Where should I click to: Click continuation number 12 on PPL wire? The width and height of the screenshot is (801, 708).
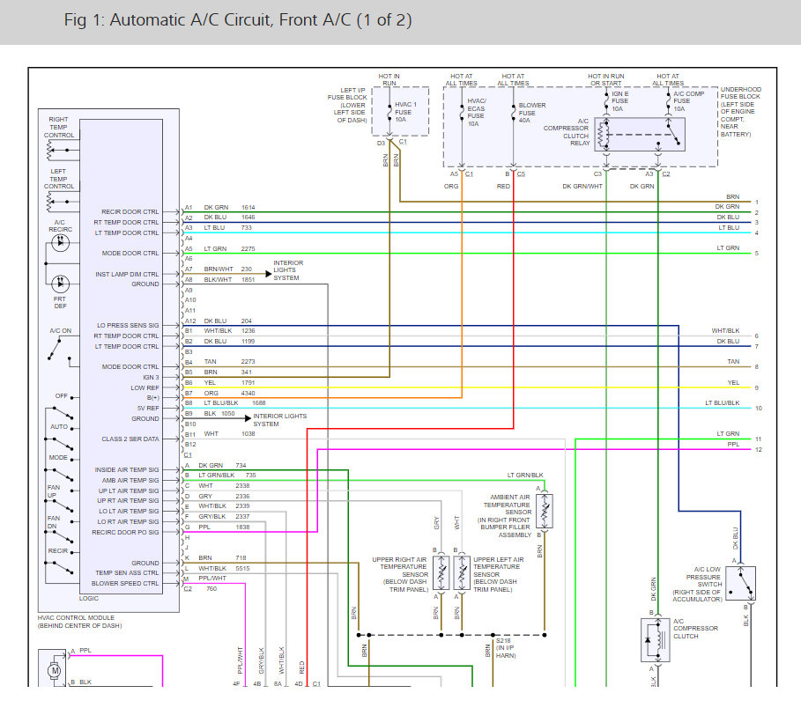(x=759, y=450)
